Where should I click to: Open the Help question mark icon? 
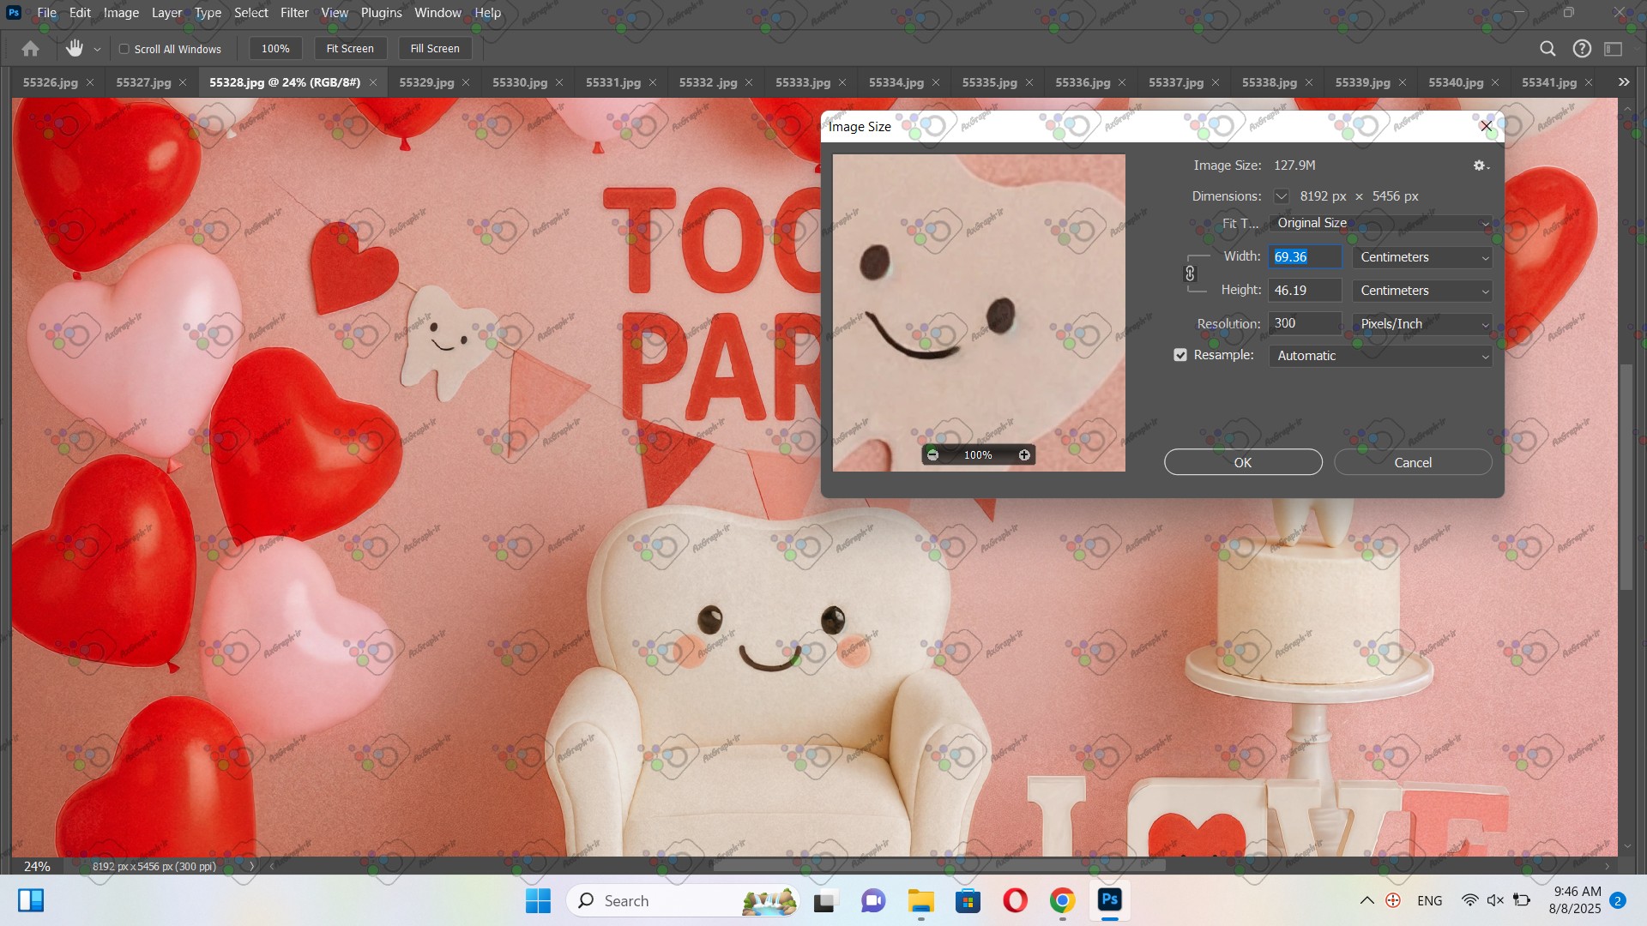point(1582,49)
